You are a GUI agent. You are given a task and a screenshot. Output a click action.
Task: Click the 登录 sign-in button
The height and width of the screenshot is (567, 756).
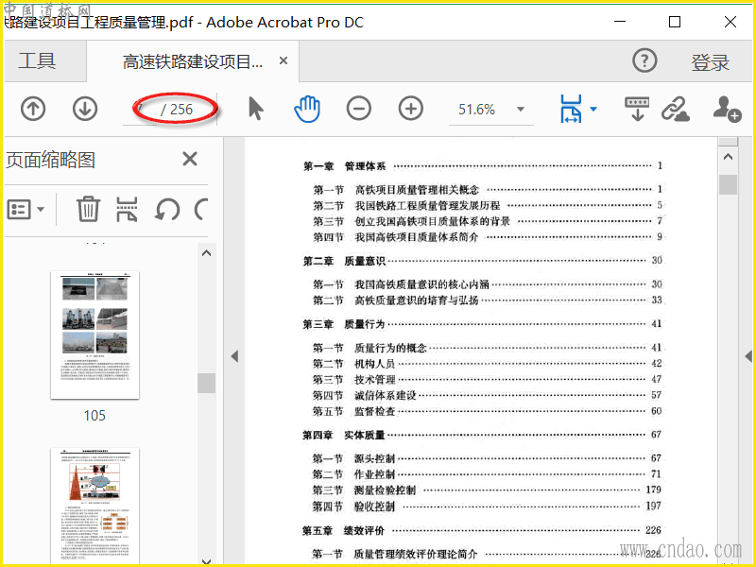[711, 62]
